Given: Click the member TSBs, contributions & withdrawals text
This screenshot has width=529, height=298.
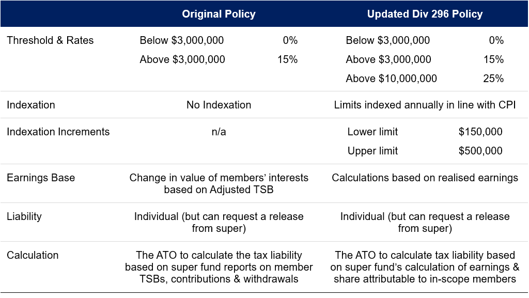Looking at the screenshot, I should (x=219, y=279).
